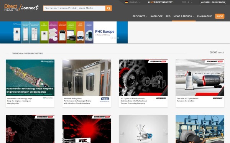Click the orange search magnifier button

tap(108, 8)
